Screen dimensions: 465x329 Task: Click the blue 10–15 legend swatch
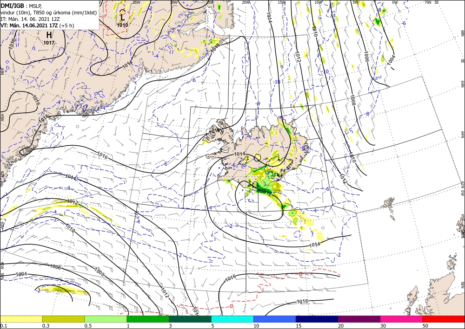[275, 319]
